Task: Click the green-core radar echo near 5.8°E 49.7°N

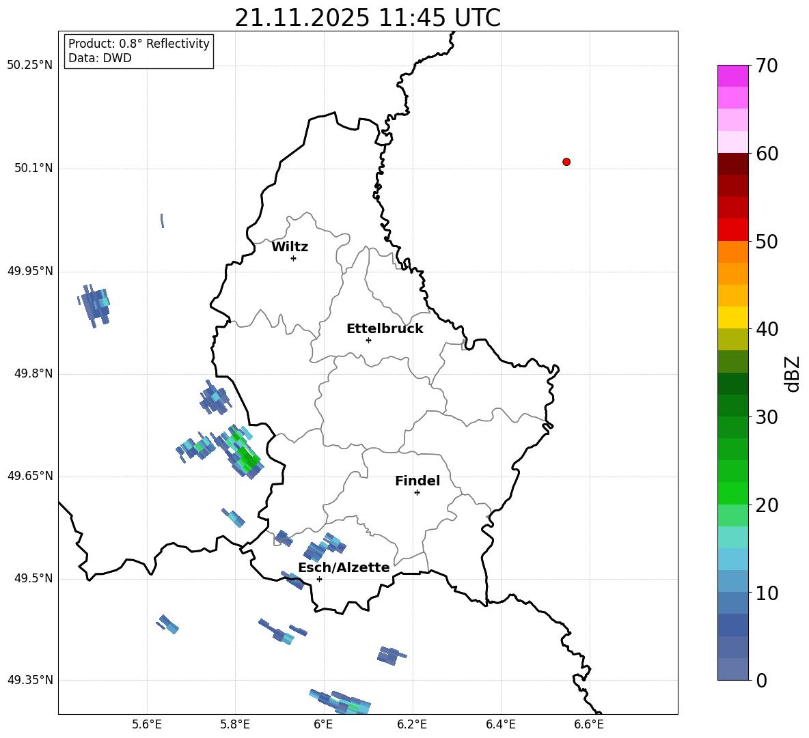Action: [241, 451]
